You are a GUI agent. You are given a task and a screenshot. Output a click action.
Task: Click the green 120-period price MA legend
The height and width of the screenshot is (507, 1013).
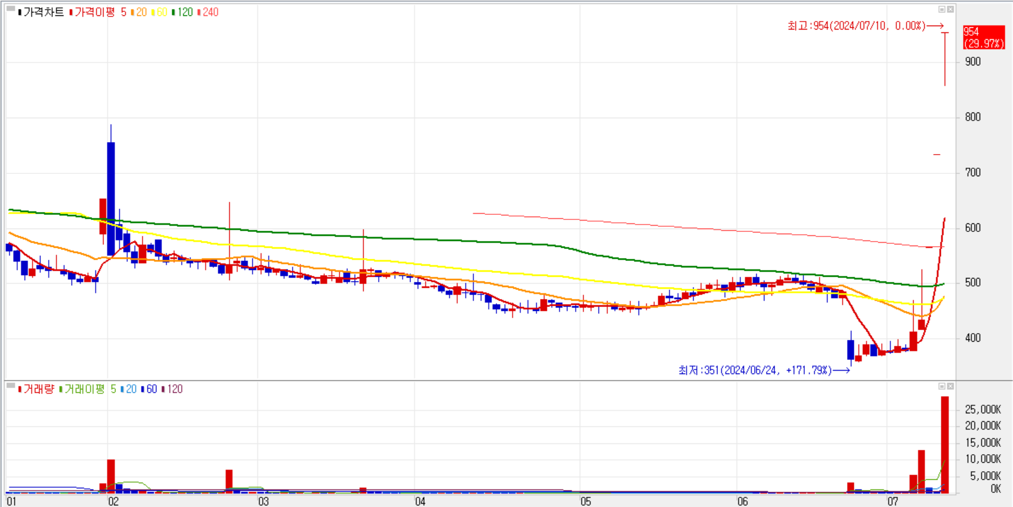182,12
